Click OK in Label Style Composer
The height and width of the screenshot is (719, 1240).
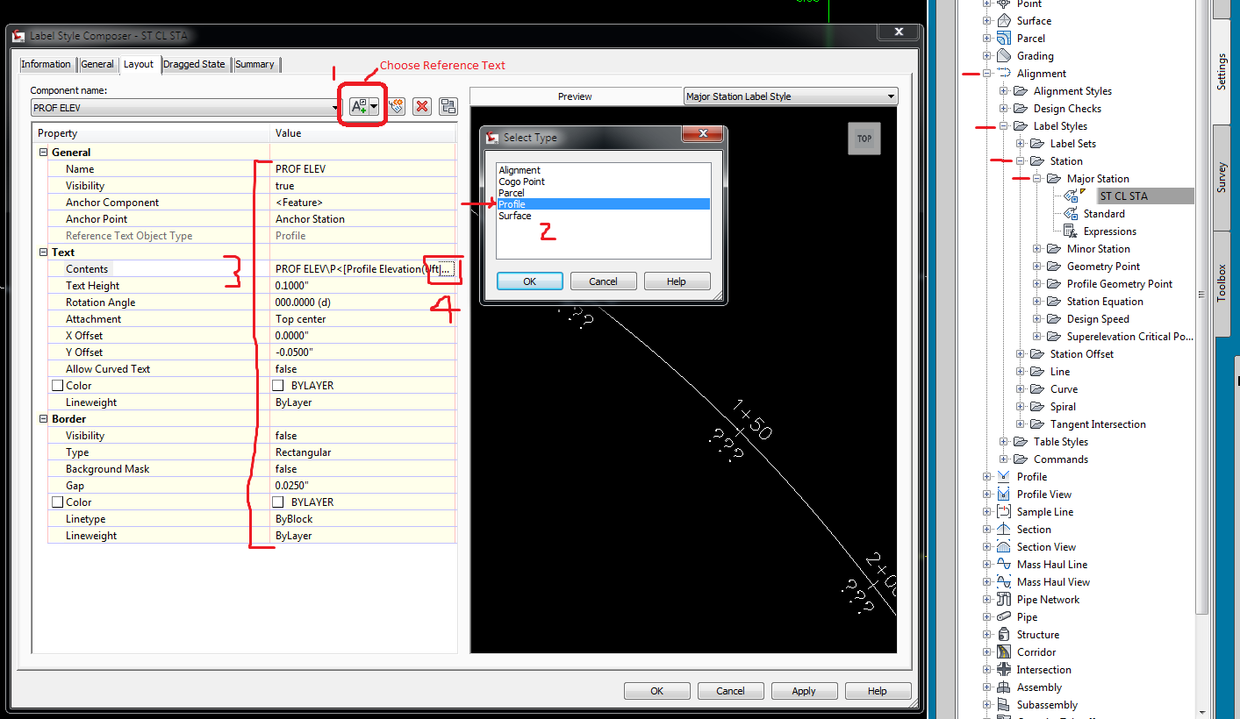pyautogui.click(x=656, y=691)
